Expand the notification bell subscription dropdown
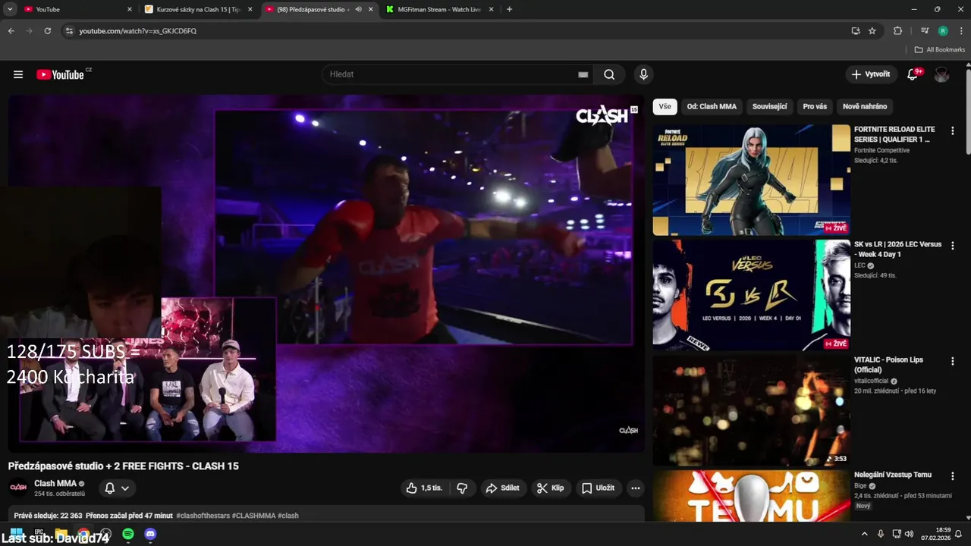This screenshot has height=546, width=971. pyautogui.click(x=117, y=488)
